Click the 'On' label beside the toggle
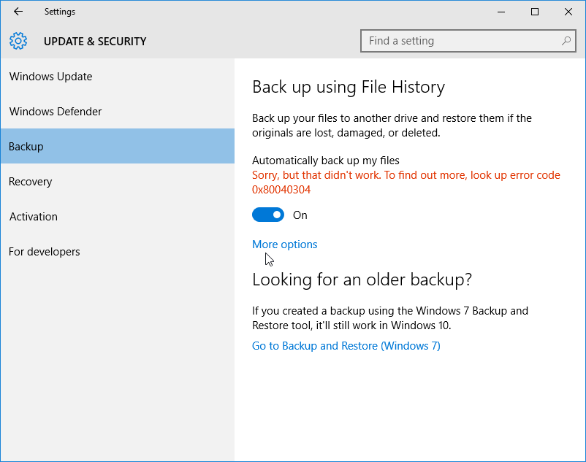 coord(300,215)
